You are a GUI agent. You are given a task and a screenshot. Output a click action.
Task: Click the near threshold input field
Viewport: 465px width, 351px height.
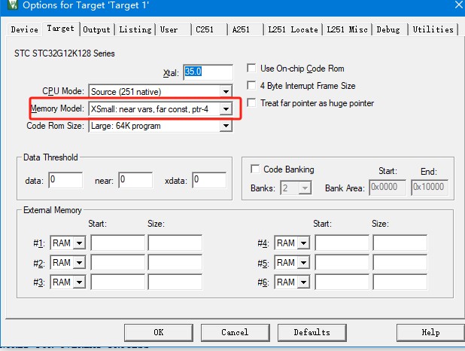click(135, 180)
